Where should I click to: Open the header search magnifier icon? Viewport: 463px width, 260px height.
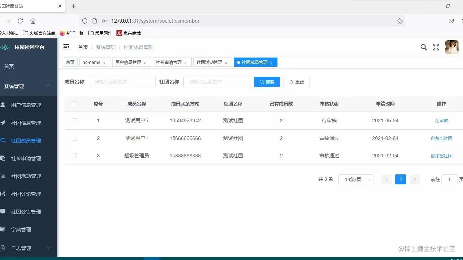(x=423, y=47)
